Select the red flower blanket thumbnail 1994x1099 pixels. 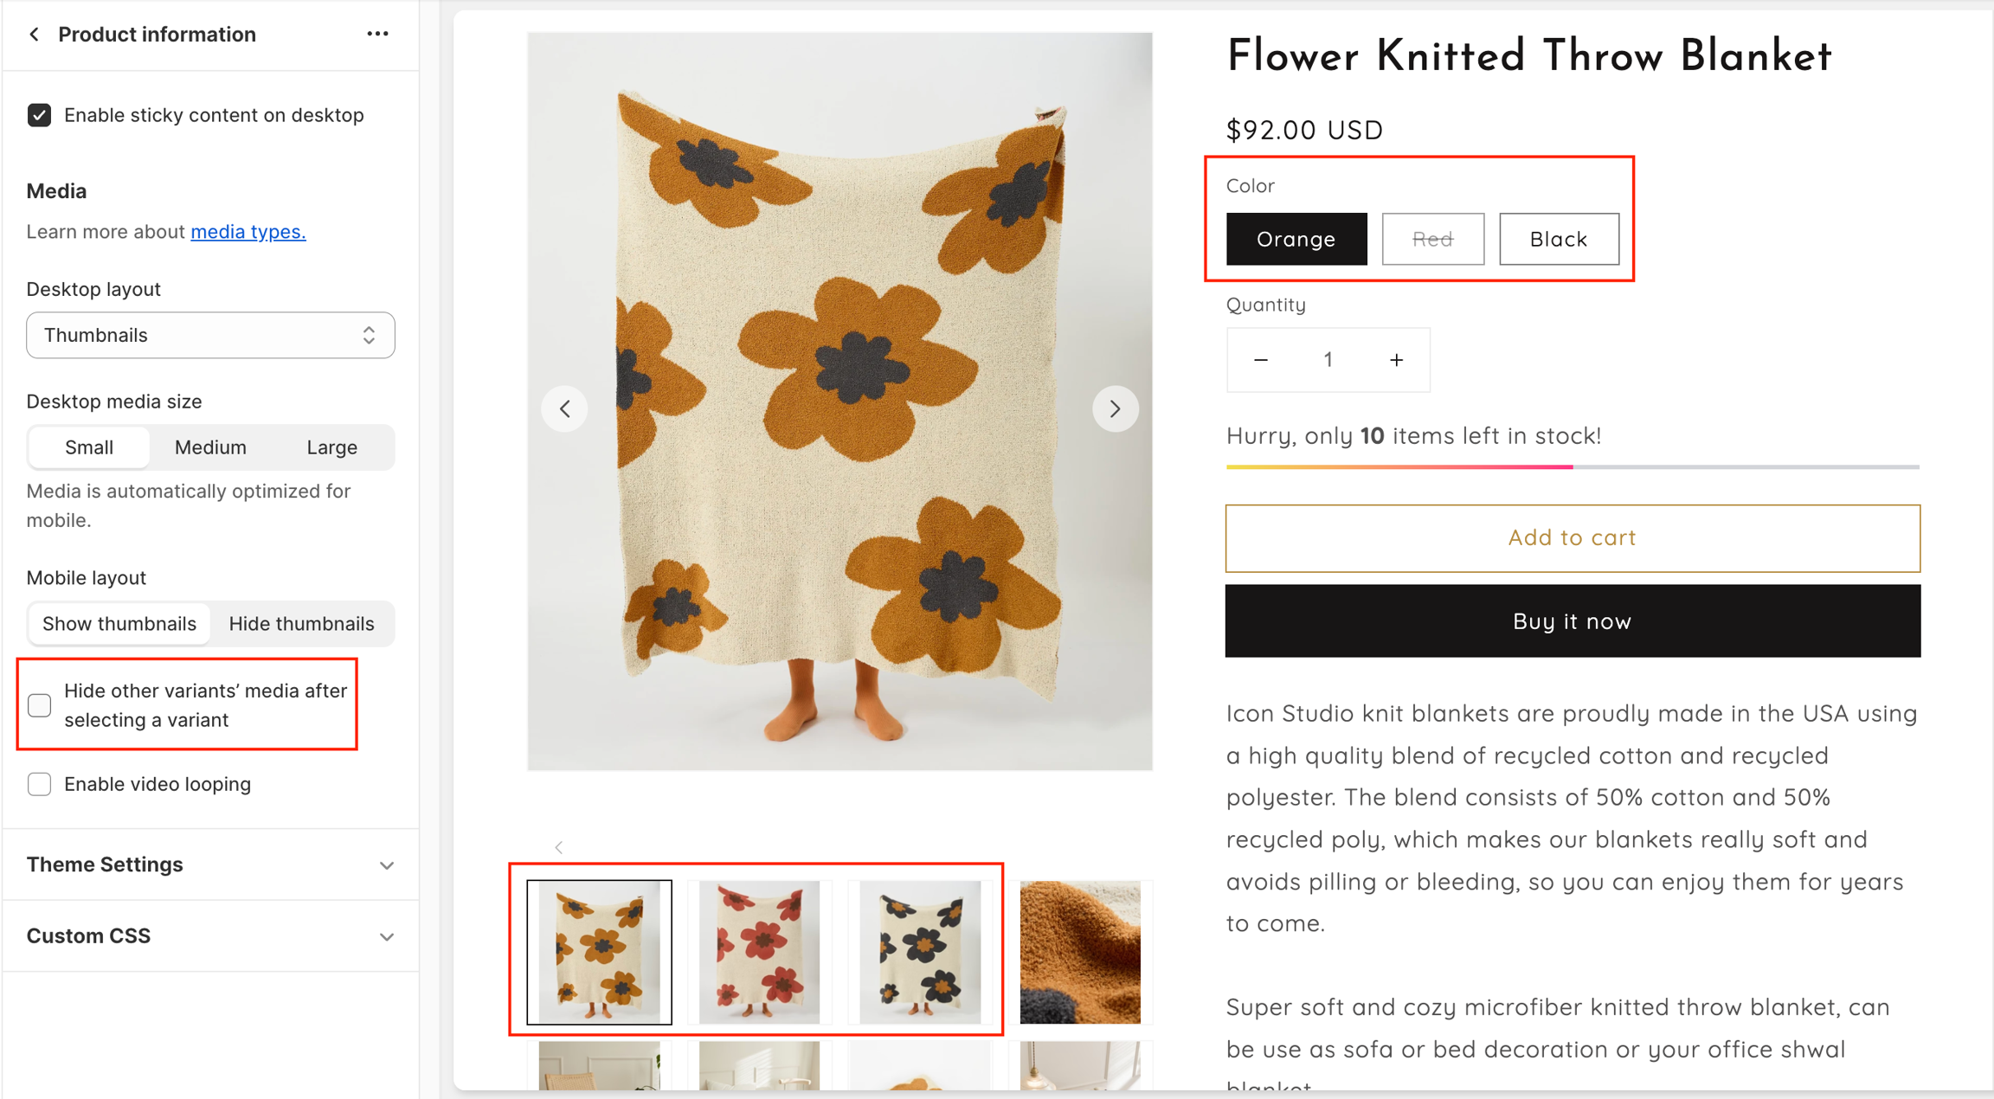(759, 952)
